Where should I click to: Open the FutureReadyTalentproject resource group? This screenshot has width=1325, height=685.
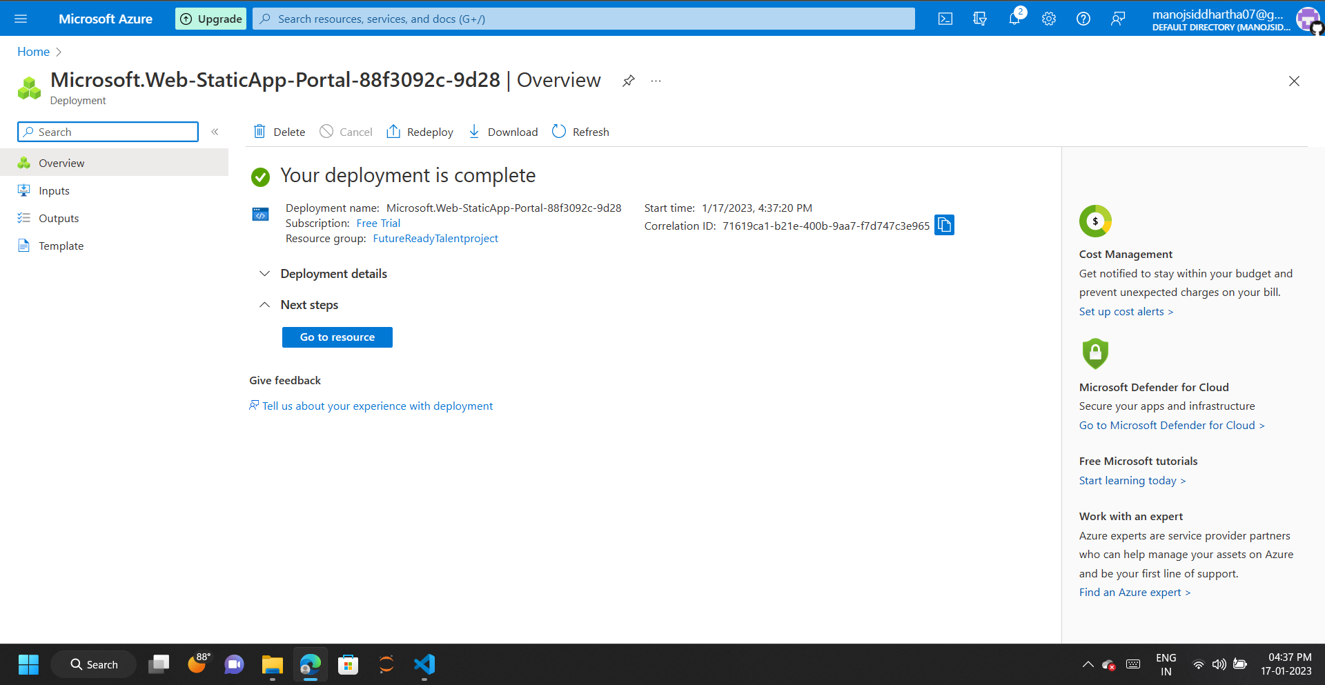435,238
